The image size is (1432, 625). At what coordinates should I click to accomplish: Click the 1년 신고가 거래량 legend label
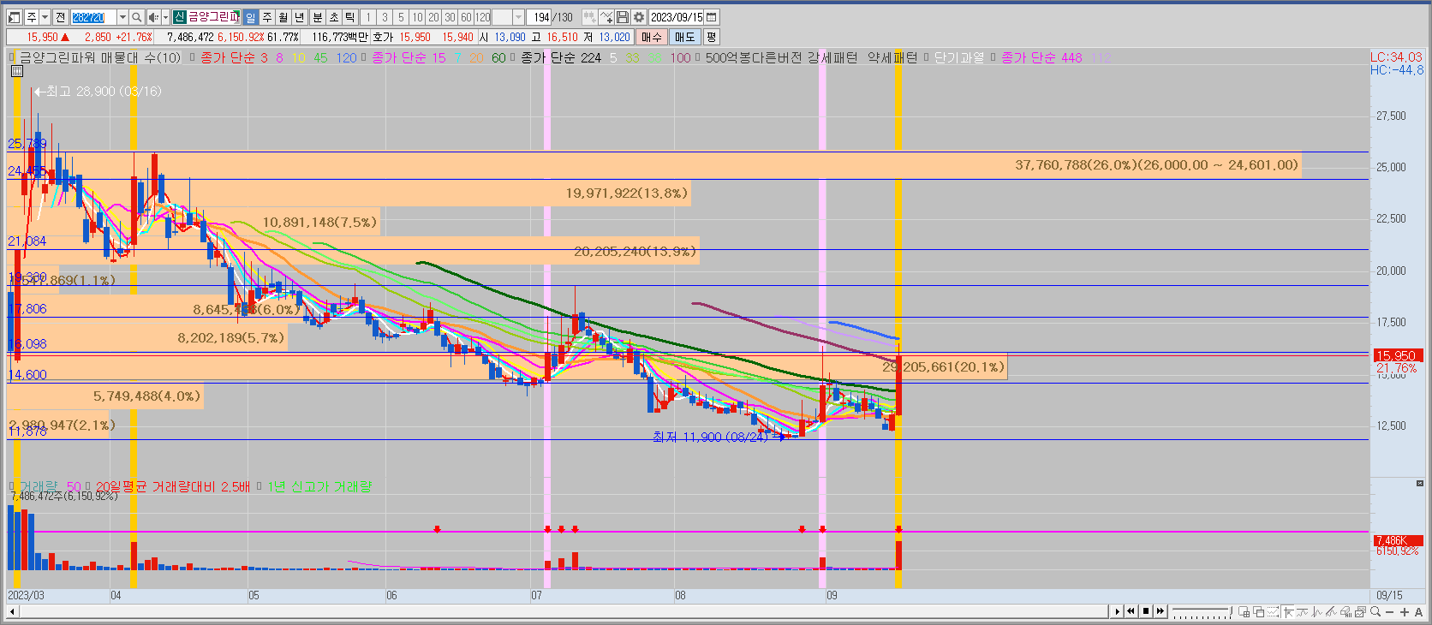click(x=319, y=486)
